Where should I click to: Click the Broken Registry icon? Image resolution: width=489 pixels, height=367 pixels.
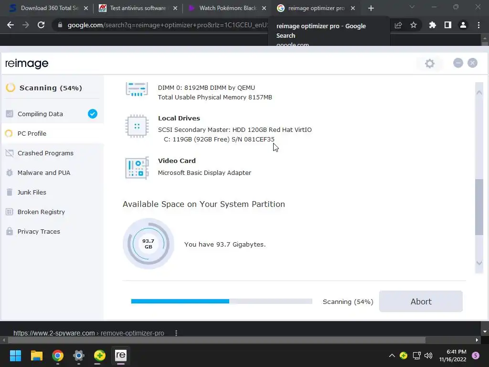click(10, 212)
